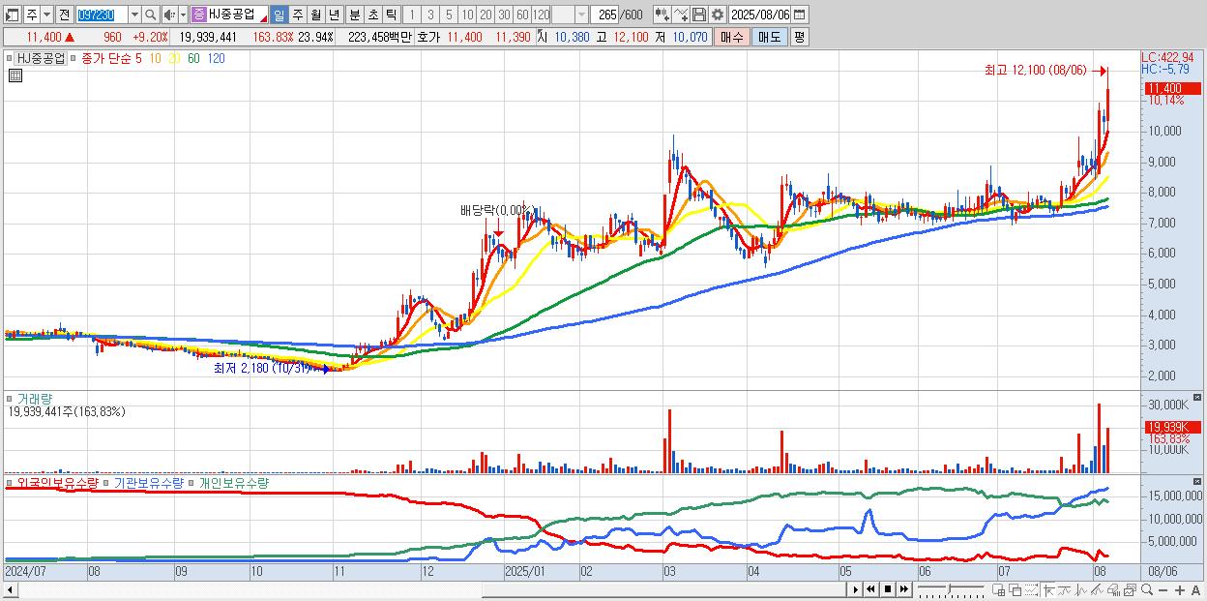
Task: Click the stop button in the bottom bar
Action: [888, 588]
